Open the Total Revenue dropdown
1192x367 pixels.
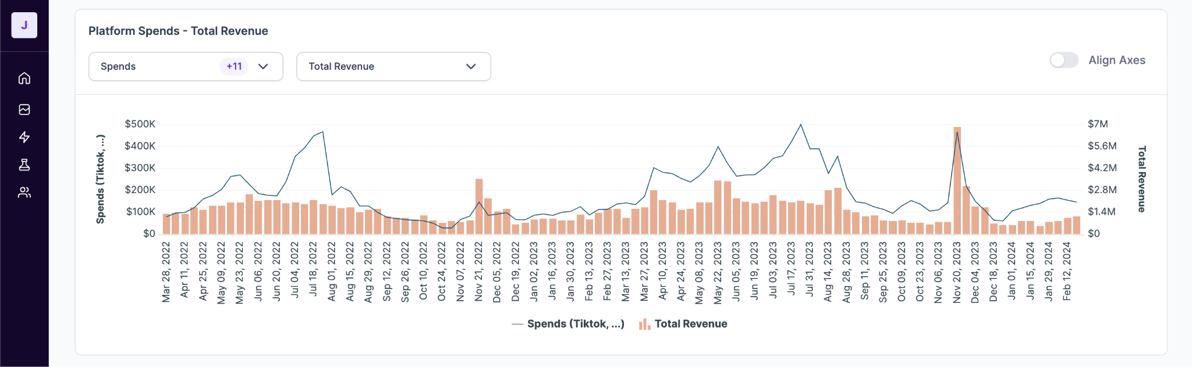point(393,66)
